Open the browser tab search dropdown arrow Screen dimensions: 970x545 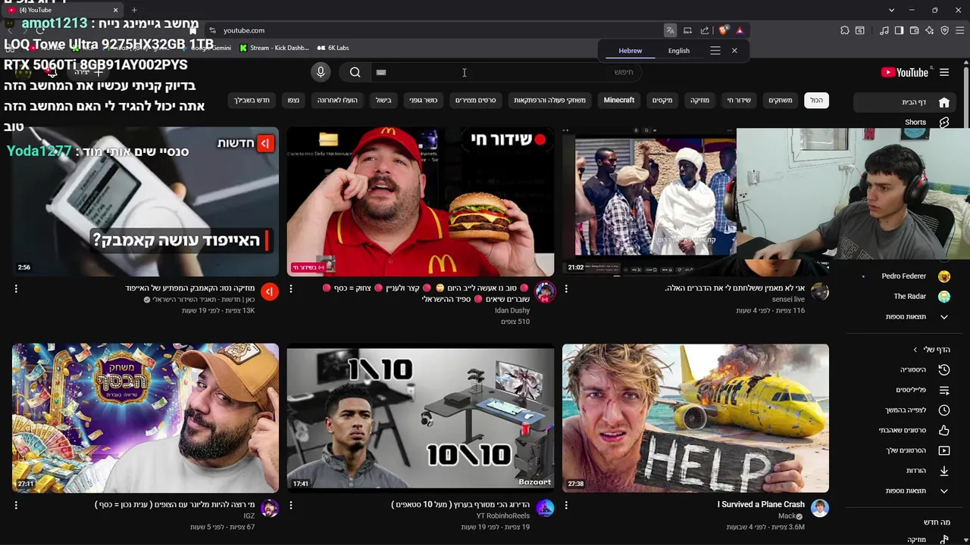892,10
